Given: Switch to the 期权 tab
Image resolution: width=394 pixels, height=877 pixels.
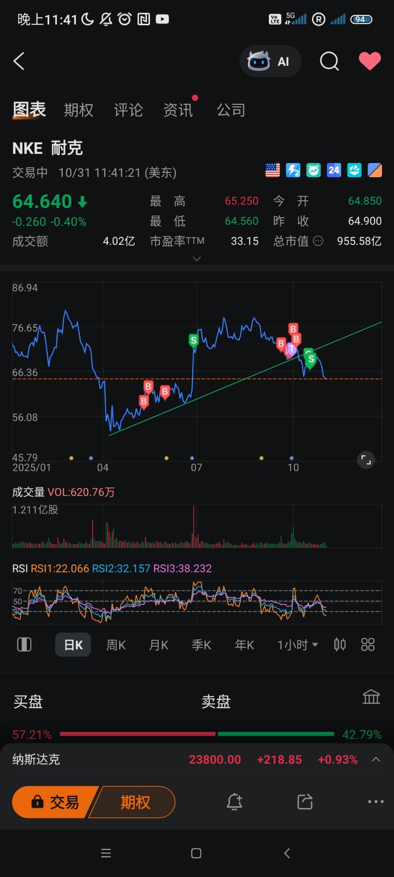Looking at the screenshot, I should pos(79,110).
